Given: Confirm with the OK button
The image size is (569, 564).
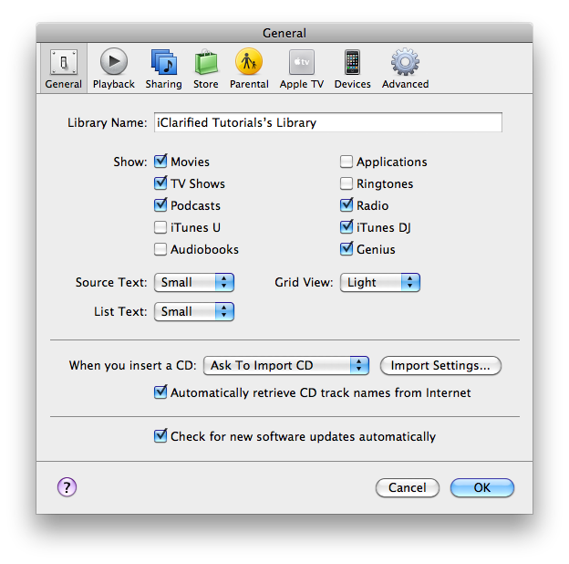Looking at the screenshot, I should click(x=481, y=487).
